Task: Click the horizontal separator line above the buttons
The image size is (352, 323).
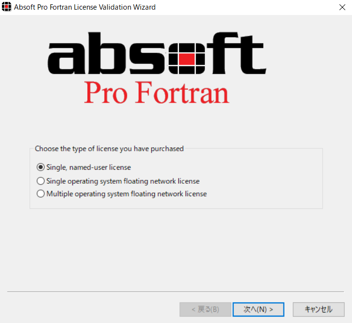Action: (x=176, y=292)
